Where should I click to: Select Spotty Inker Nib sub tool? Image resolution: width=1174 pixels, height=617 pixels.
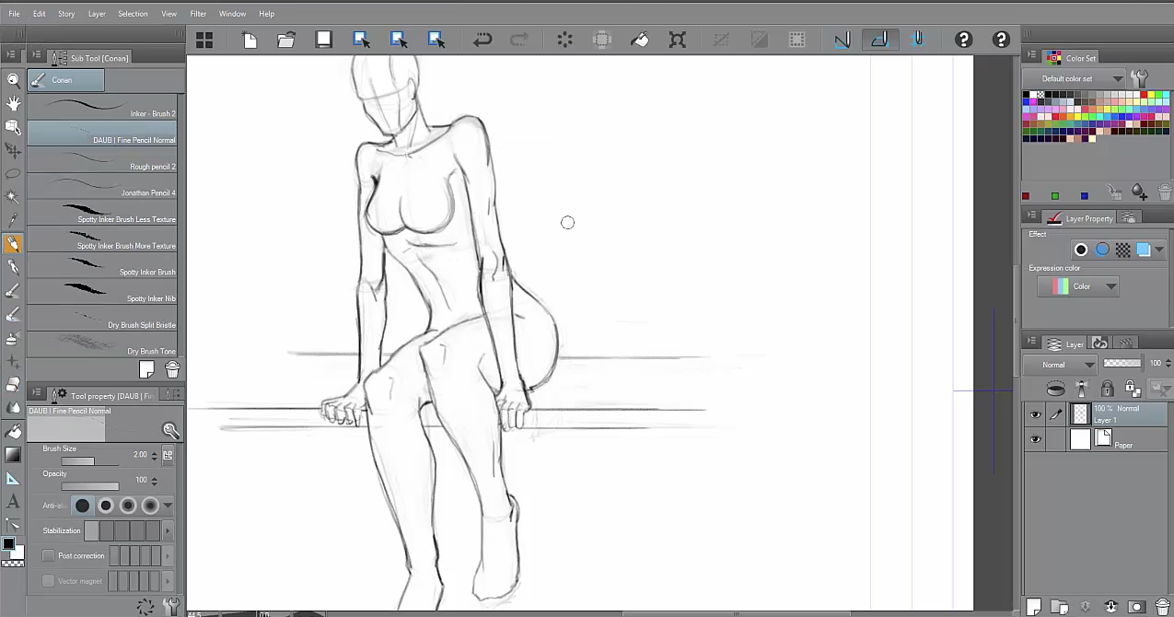(102, 293)
